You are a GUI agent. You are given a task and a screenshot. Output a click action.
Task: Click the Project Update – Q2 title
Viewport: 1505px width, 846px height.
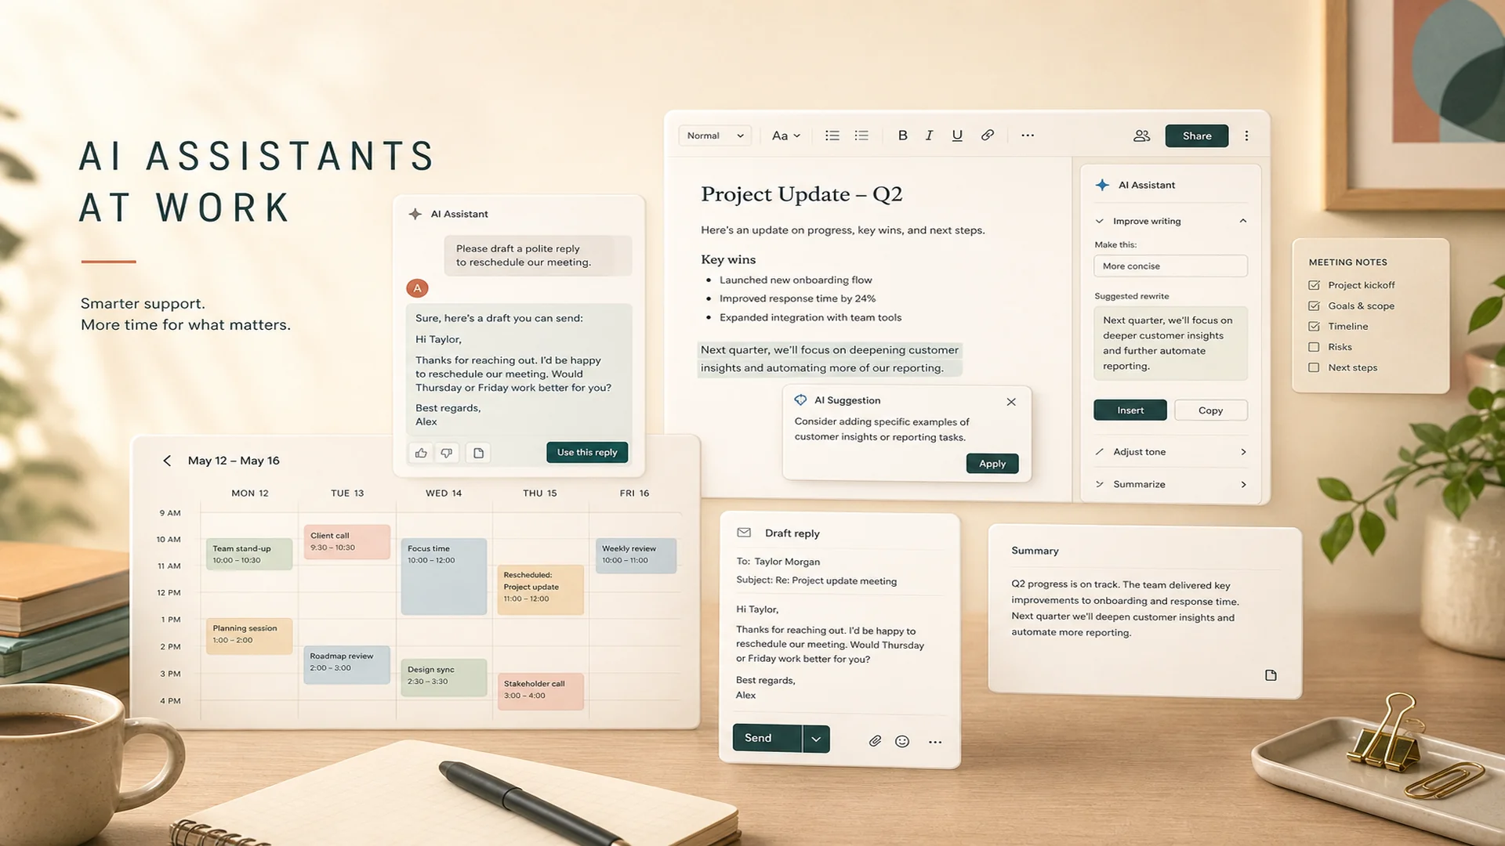801,194
